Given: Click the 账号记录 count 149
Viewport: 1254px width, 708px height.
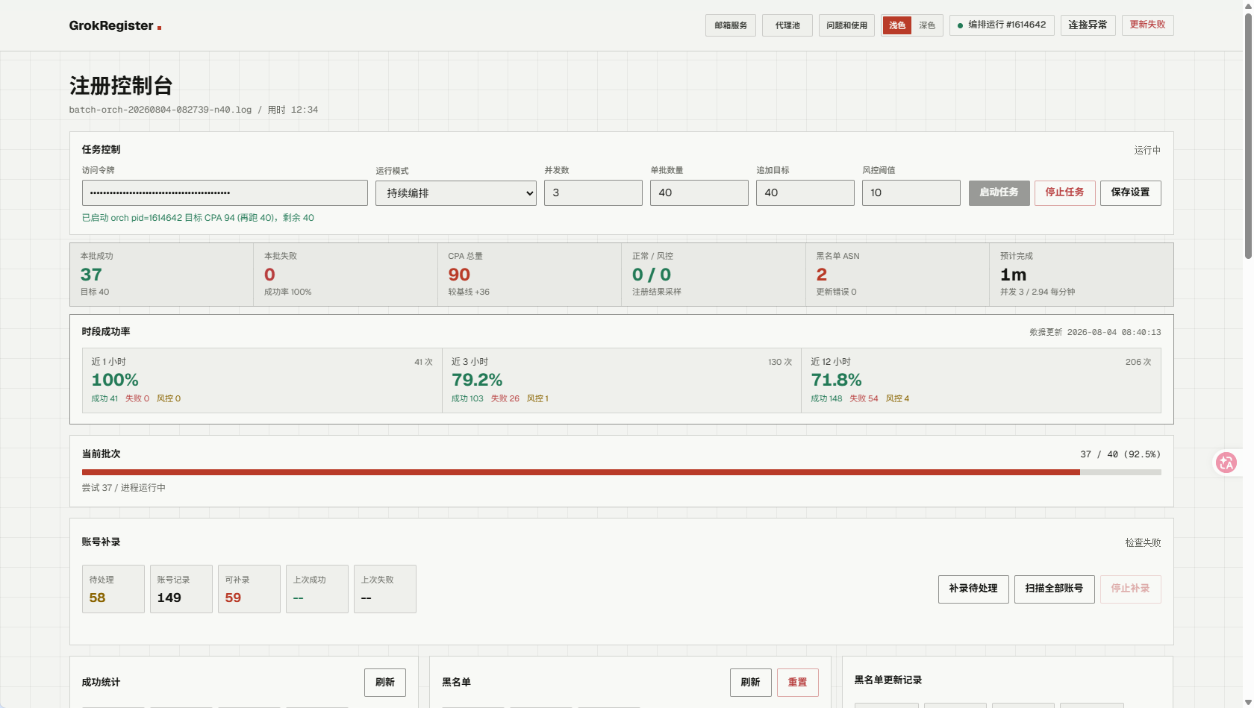Looking at the screenshot, I should tap(169, 598).
